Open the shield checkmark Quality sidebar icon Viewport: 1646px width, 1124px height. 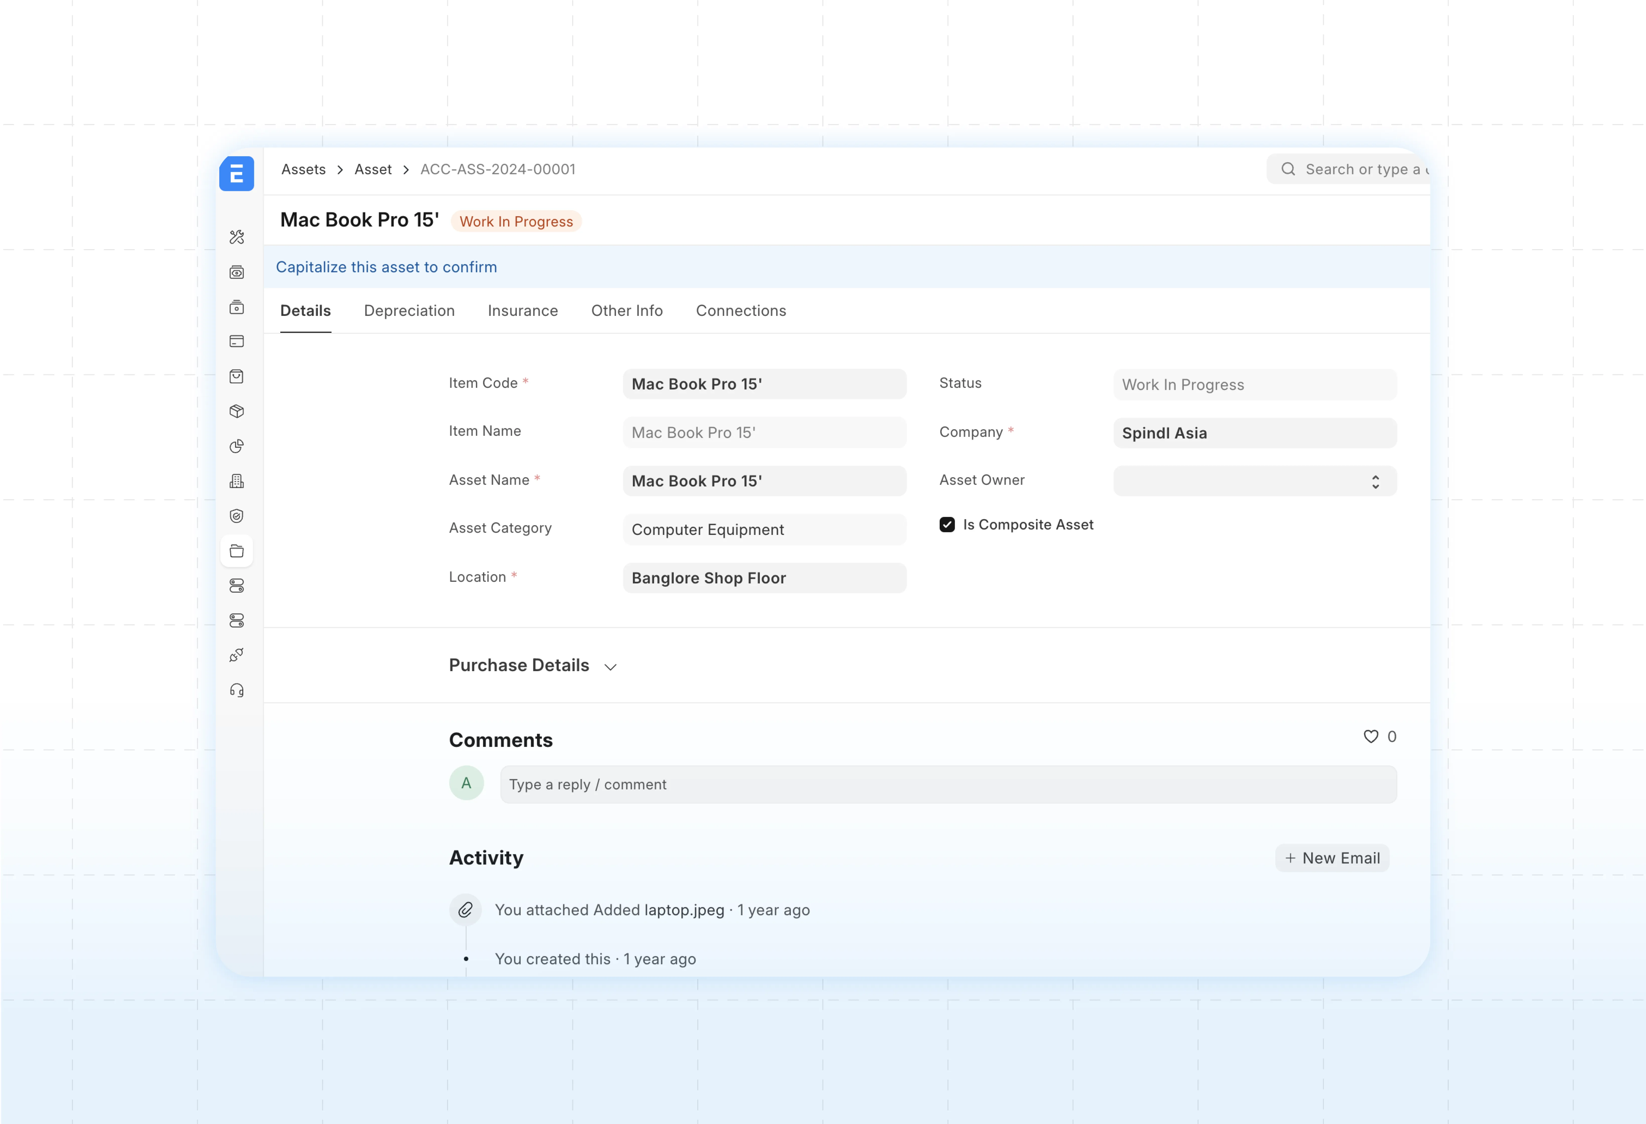[237, 516]
